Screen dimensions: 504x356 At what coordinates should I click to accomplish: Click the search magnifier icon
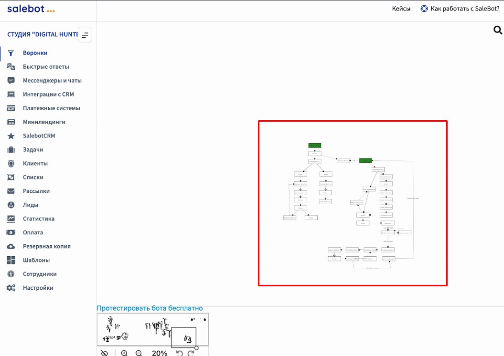pyautogui.click(x=497, y=31)
